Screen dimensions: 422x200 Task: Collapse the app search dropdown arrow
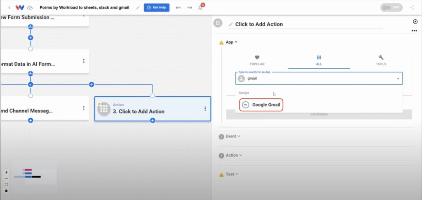coord(398,79)
